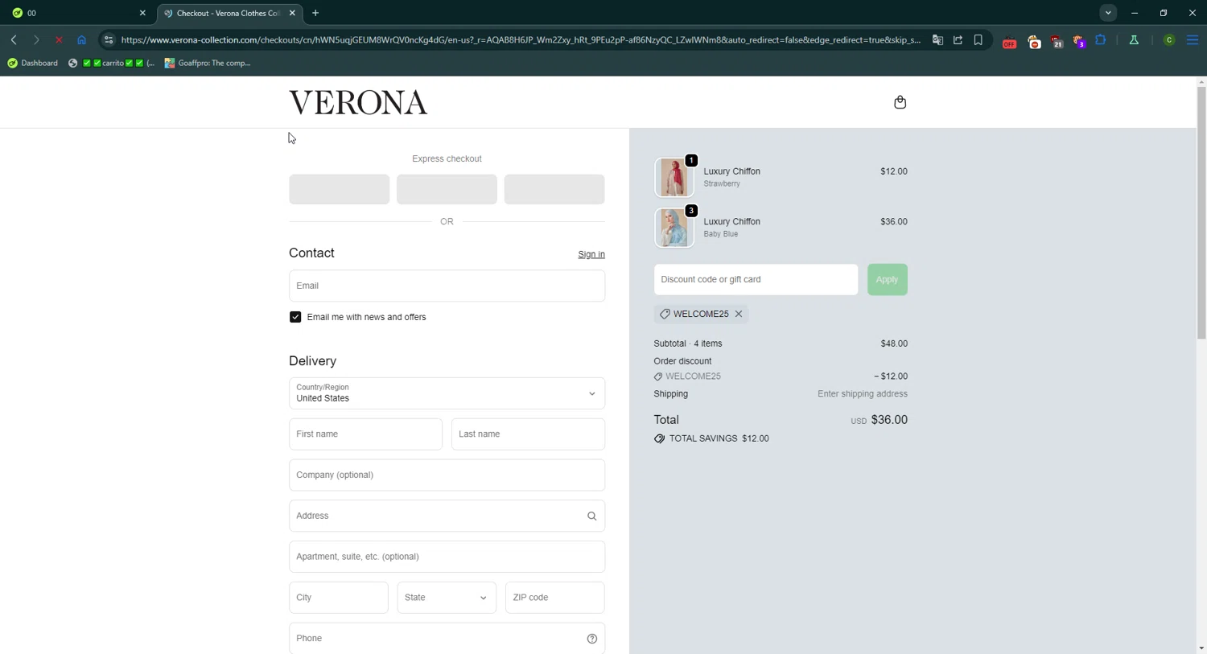Click the total price $36.00
This screenshot has width=1207, height=654.
[x=889, y=420]
